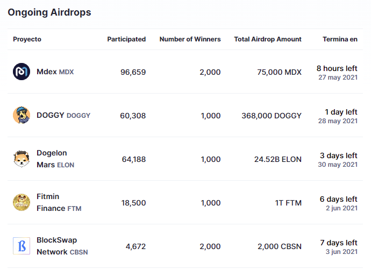Select the 75,000 MDX airdrop amount cell

pyautogui.click(x=279, y=72)
